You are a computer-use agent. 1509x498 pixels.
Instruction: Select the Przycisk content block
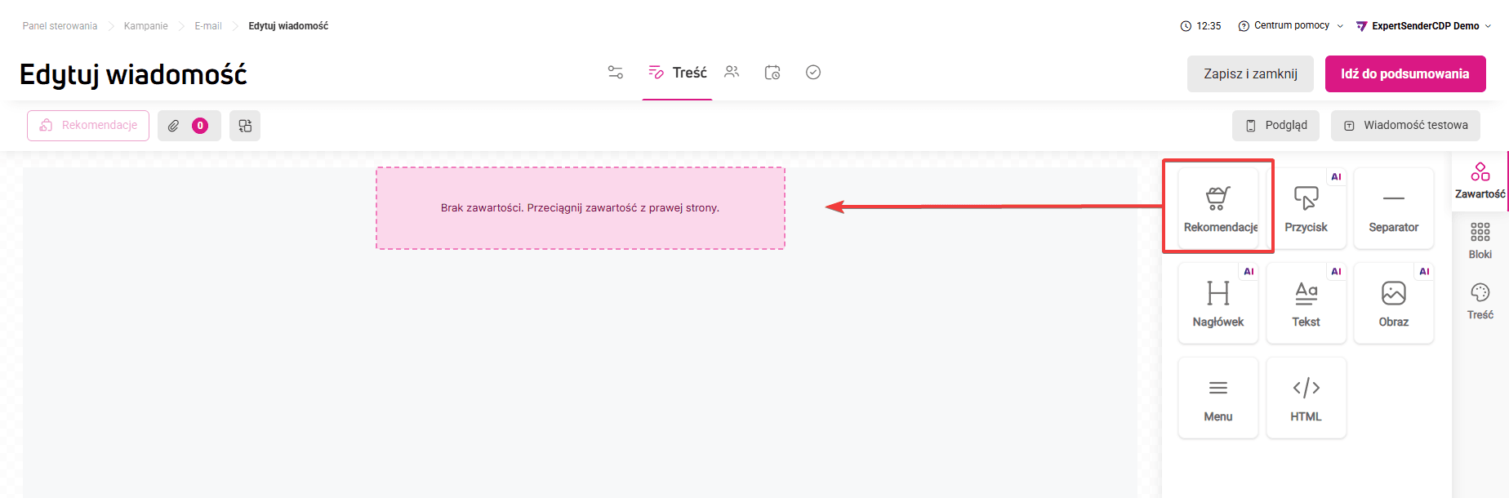click(x=1306, y=207)
